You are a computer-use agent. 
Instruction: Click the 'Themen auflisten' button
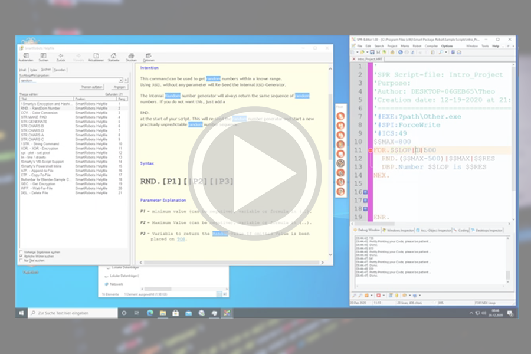click(x=91, y=87)
